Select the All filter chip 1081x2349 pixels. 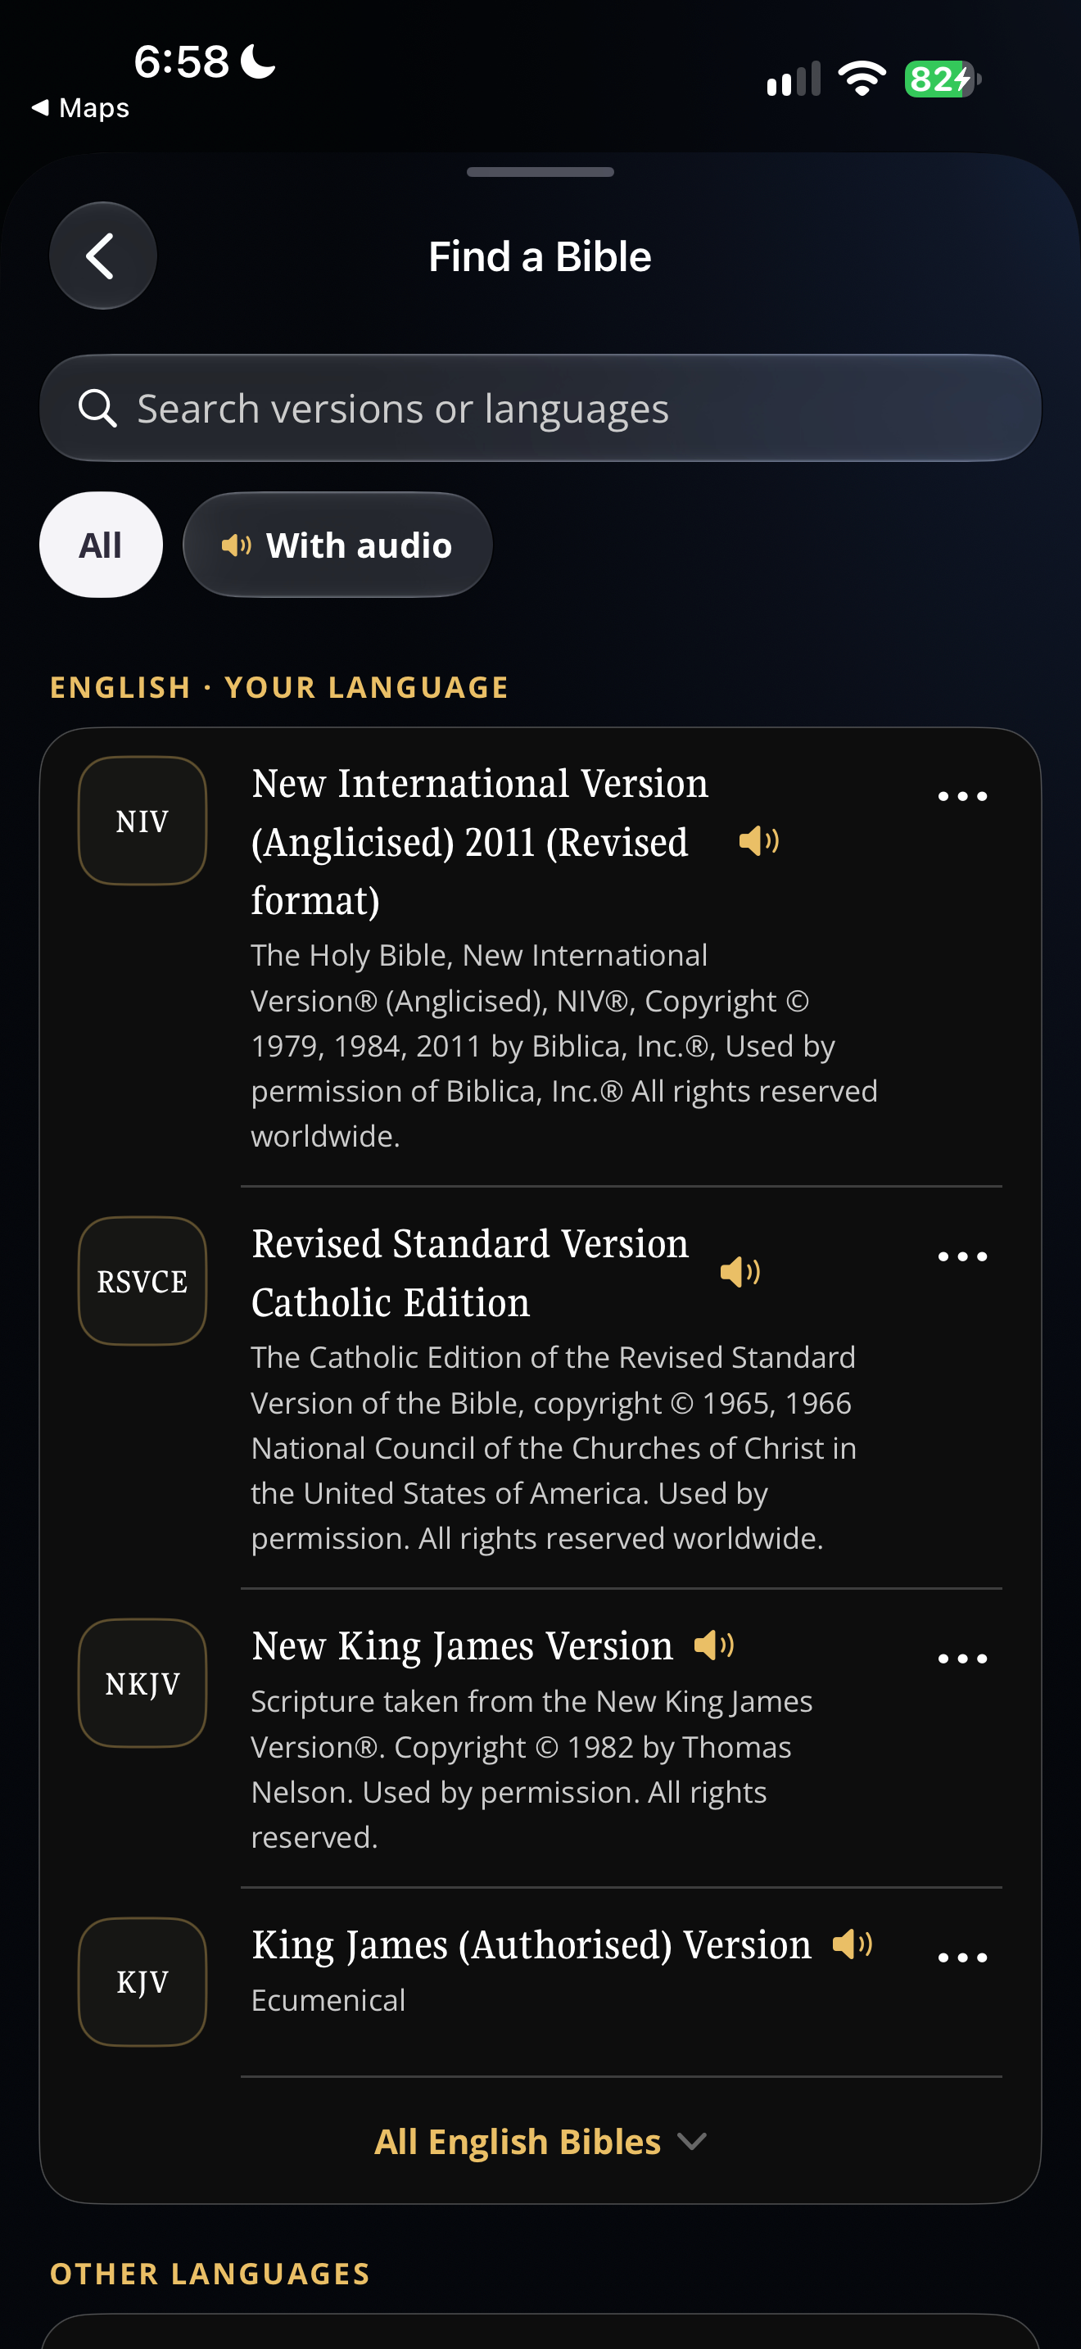pyautogui.click(x=102, y=545)
